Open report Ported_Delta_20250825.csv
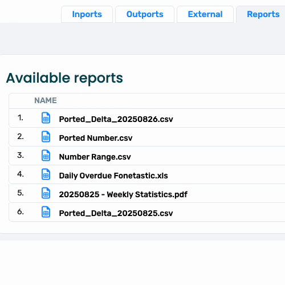This screenshot has height=285, width=285. coord(116,213)
